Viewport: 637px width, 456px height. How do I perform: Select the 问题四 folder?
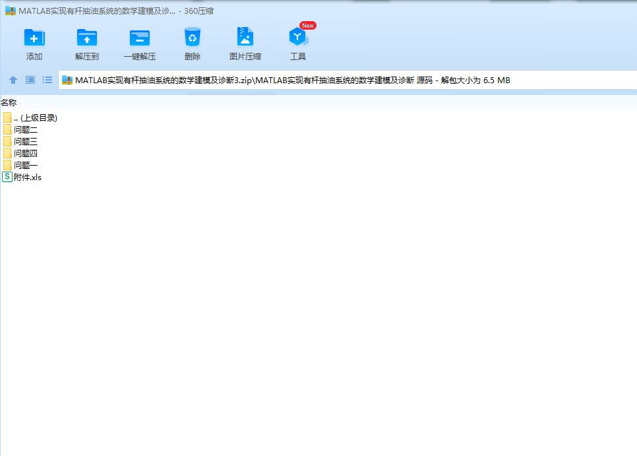pos(20,153)
